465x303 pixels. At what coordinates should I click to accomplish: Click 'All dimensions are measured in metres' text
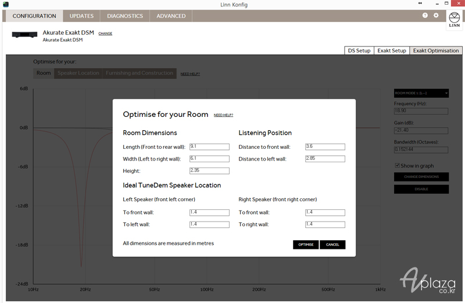click(168, 243)
